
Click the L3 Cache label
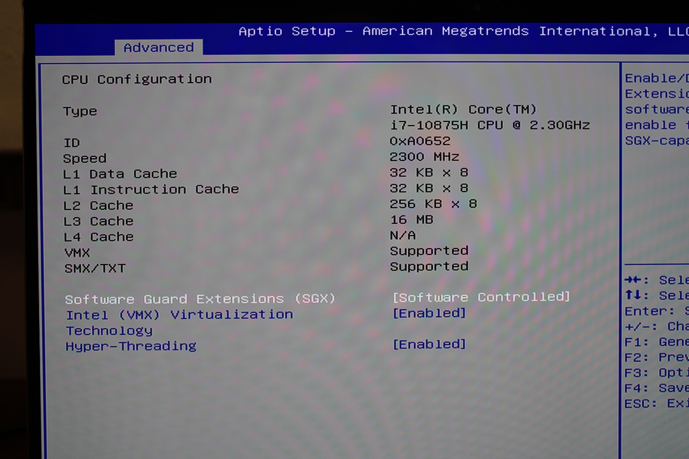(x=98, y=221)
